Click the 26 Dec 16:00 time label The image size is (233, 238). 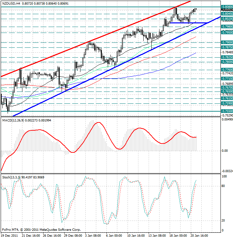point(52,236)
